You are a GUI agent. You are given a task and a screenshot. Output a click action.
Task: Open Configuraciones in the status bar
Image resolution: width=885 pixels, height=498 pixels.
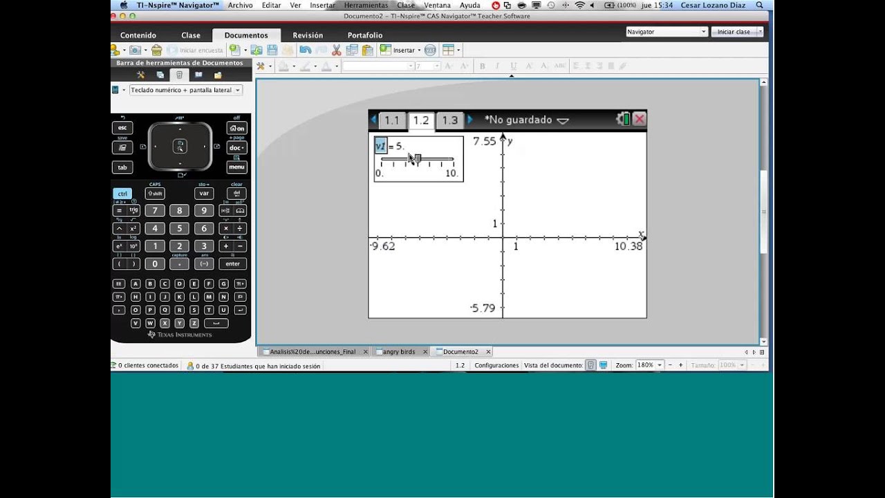pos(496,365)
